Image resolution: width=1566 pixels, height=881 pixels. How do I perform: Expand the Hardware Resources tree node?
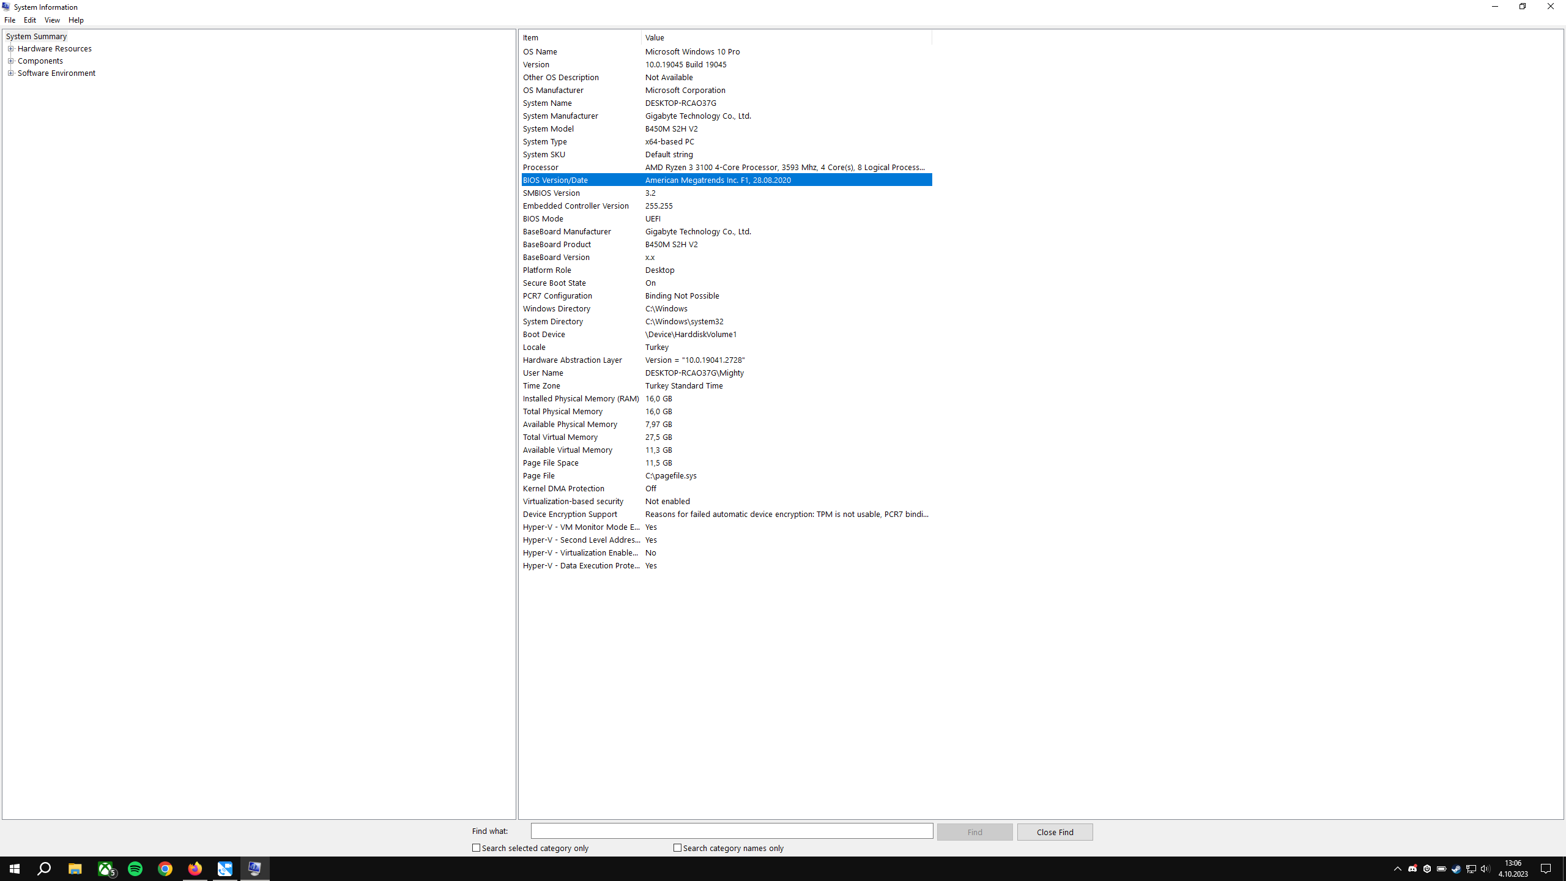click(10, 49)
